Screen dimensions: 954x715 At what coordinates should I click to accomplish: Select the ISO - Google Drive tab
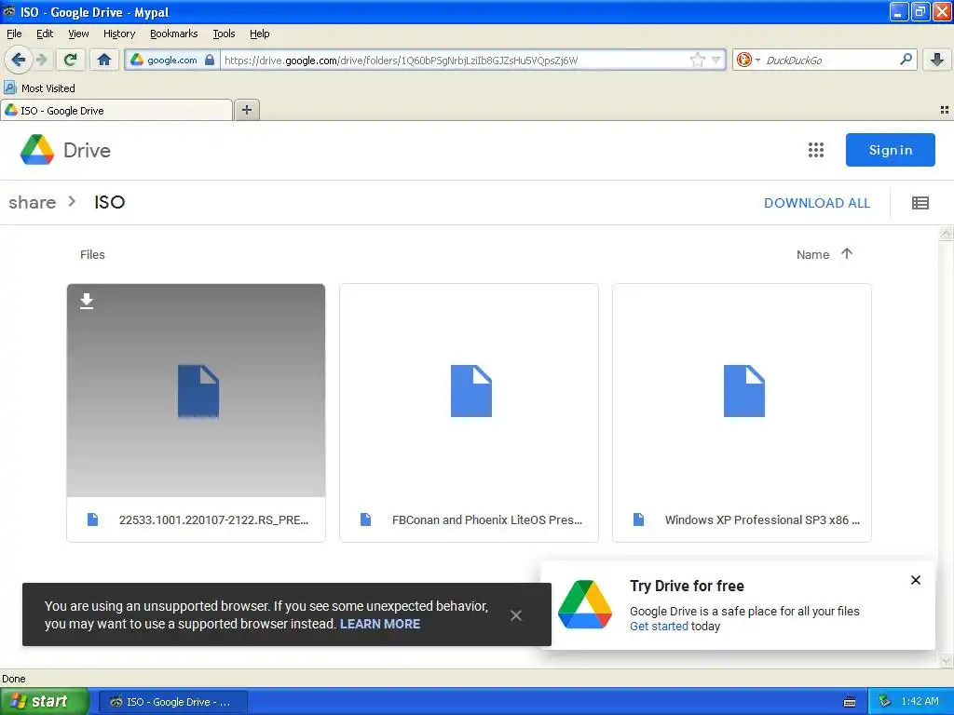(x=116, y=110)
